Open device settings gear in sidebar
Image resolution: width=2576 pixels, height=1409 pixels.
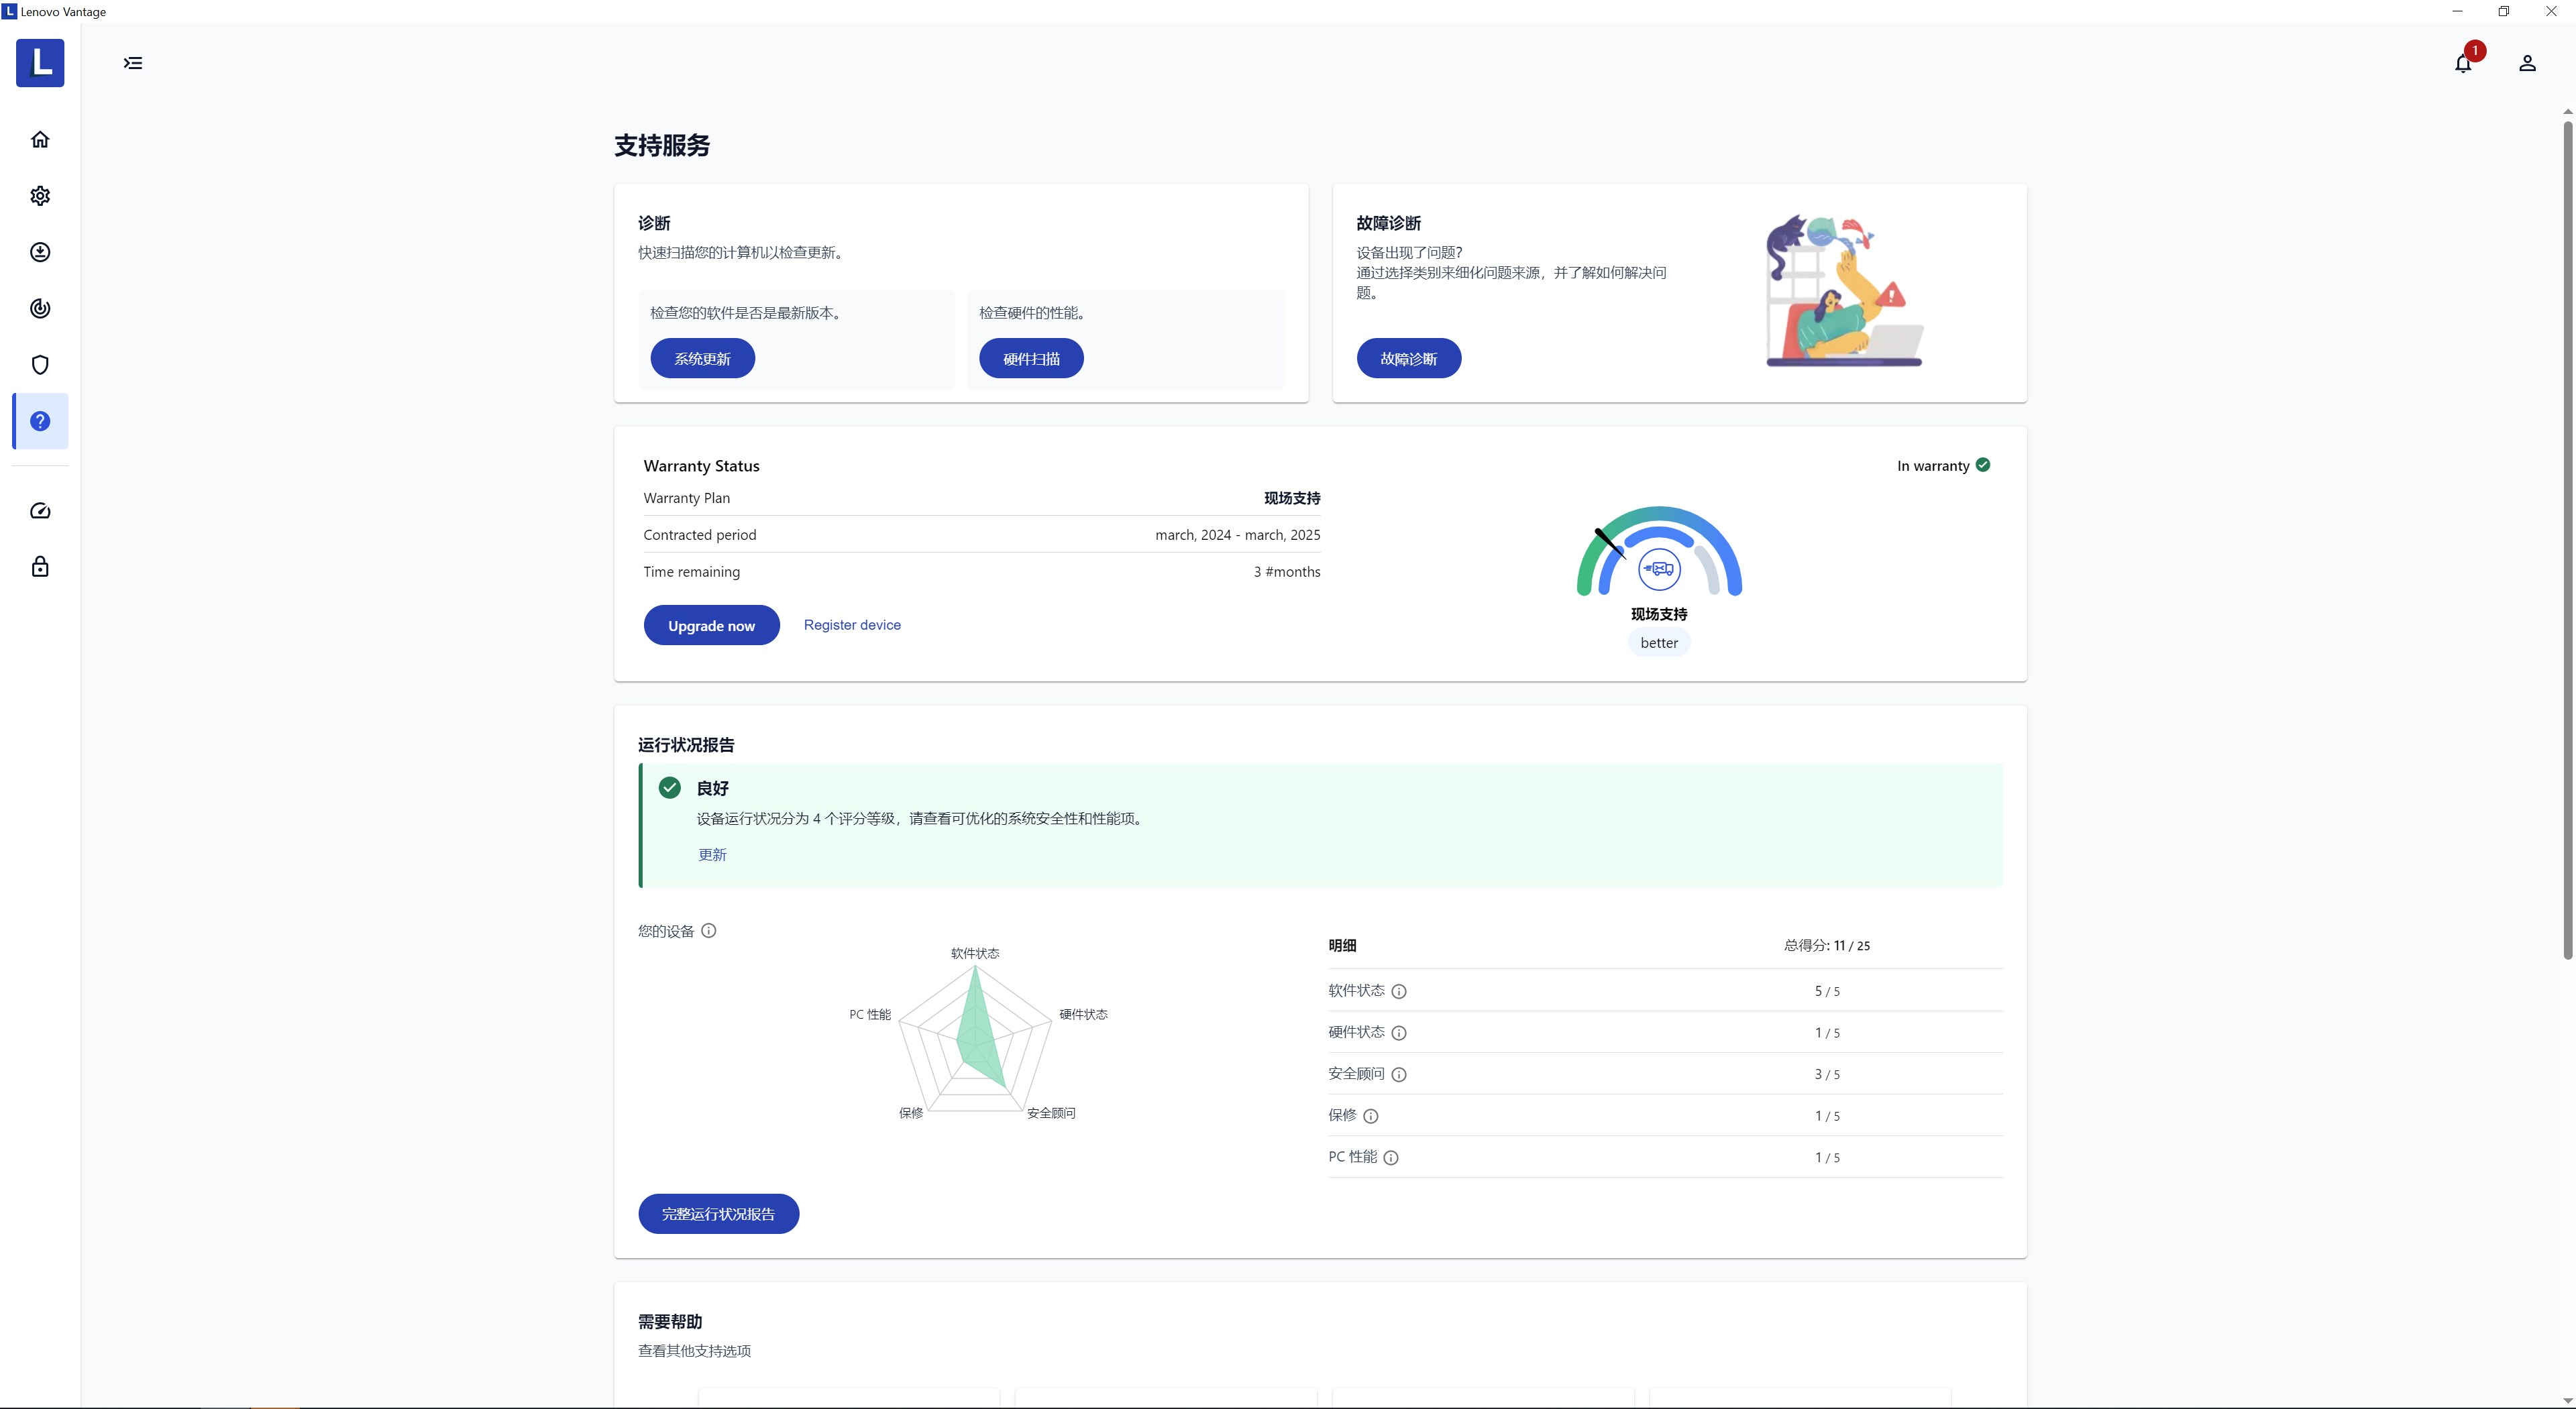pyautogui.click(x=40, y=196)
